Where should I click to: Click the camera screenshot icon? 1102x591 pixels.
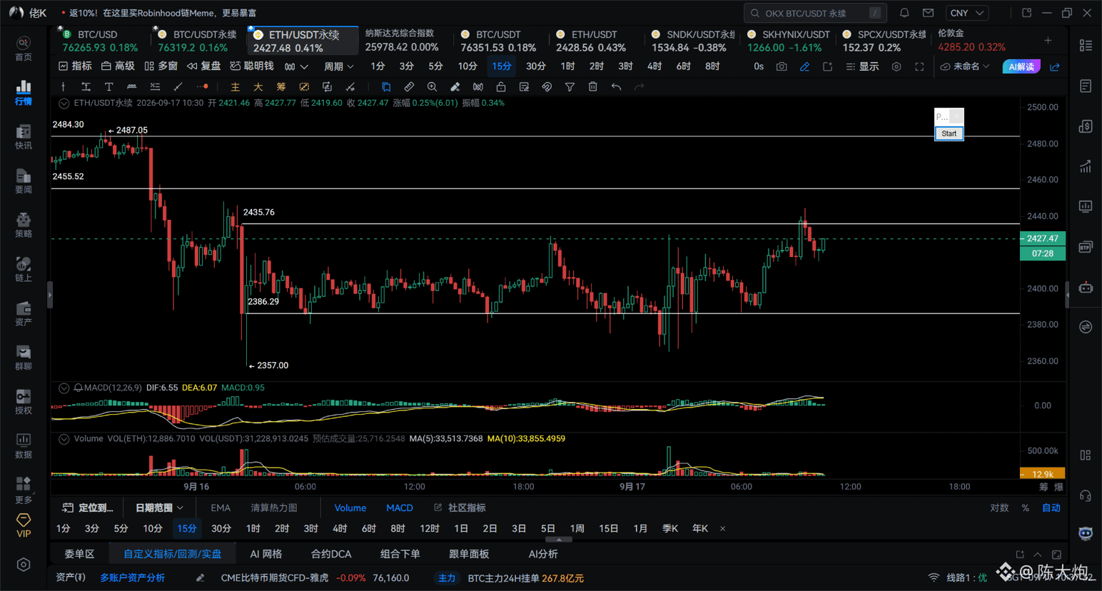pyautogui.click(x=782, y=66)
